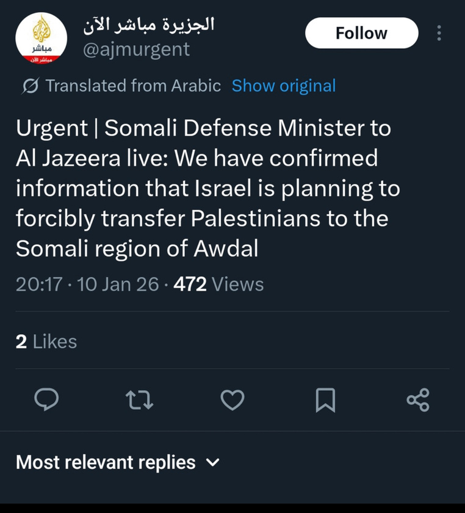Expand the chevron beside Most relevant replies

pos(212,462)
